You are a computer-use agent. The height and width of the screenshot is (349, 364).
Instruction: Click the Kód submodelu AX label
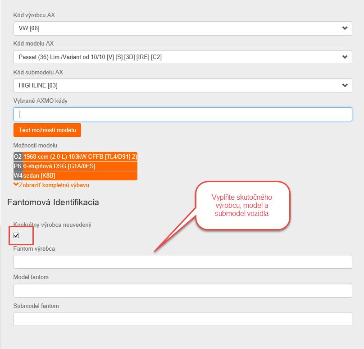pyautogui.click(x=38, y=72)
